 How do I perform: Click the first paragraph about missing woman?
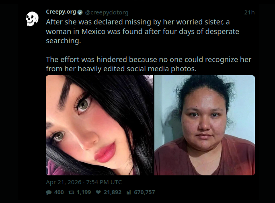pyautogui.click(x=142, y=32)
